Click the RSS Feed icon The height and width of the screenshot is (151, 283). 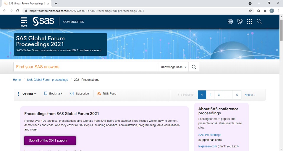99,94
